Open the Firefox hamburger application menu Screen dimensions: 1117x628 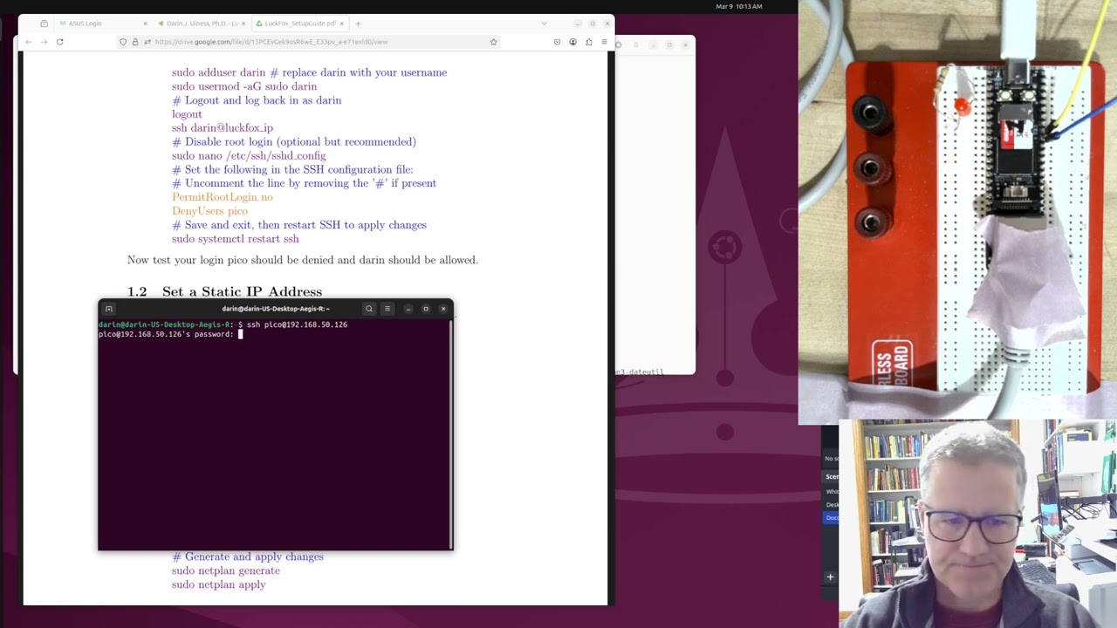(x=604, y=42)
